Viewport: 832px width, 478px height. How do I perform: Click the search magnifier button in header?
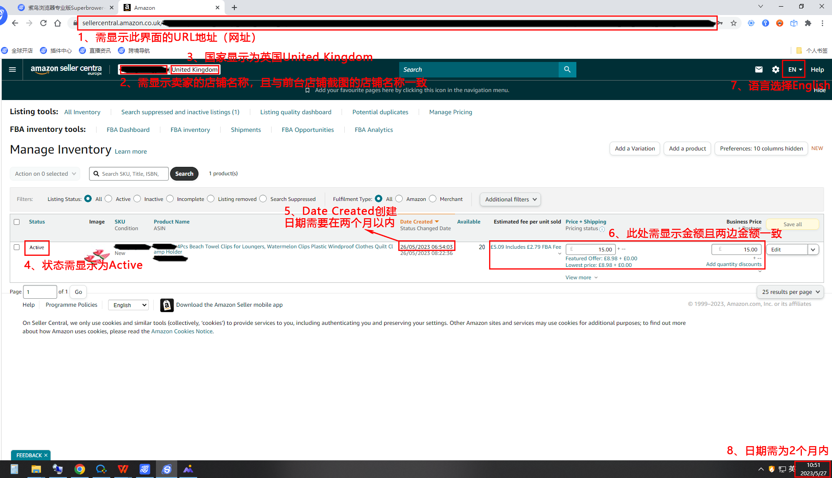tap(567, 69)
